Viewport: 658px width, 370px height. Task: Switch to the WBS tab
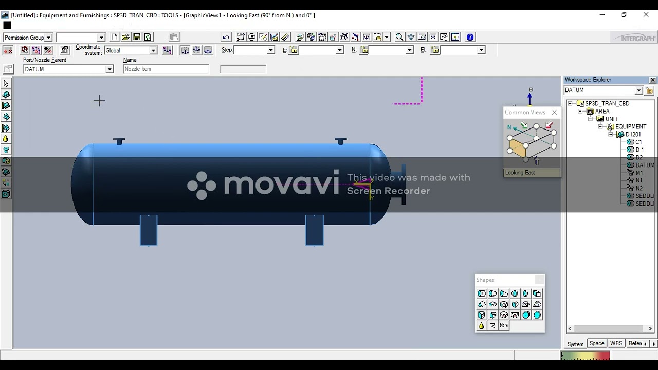(616, 343)
